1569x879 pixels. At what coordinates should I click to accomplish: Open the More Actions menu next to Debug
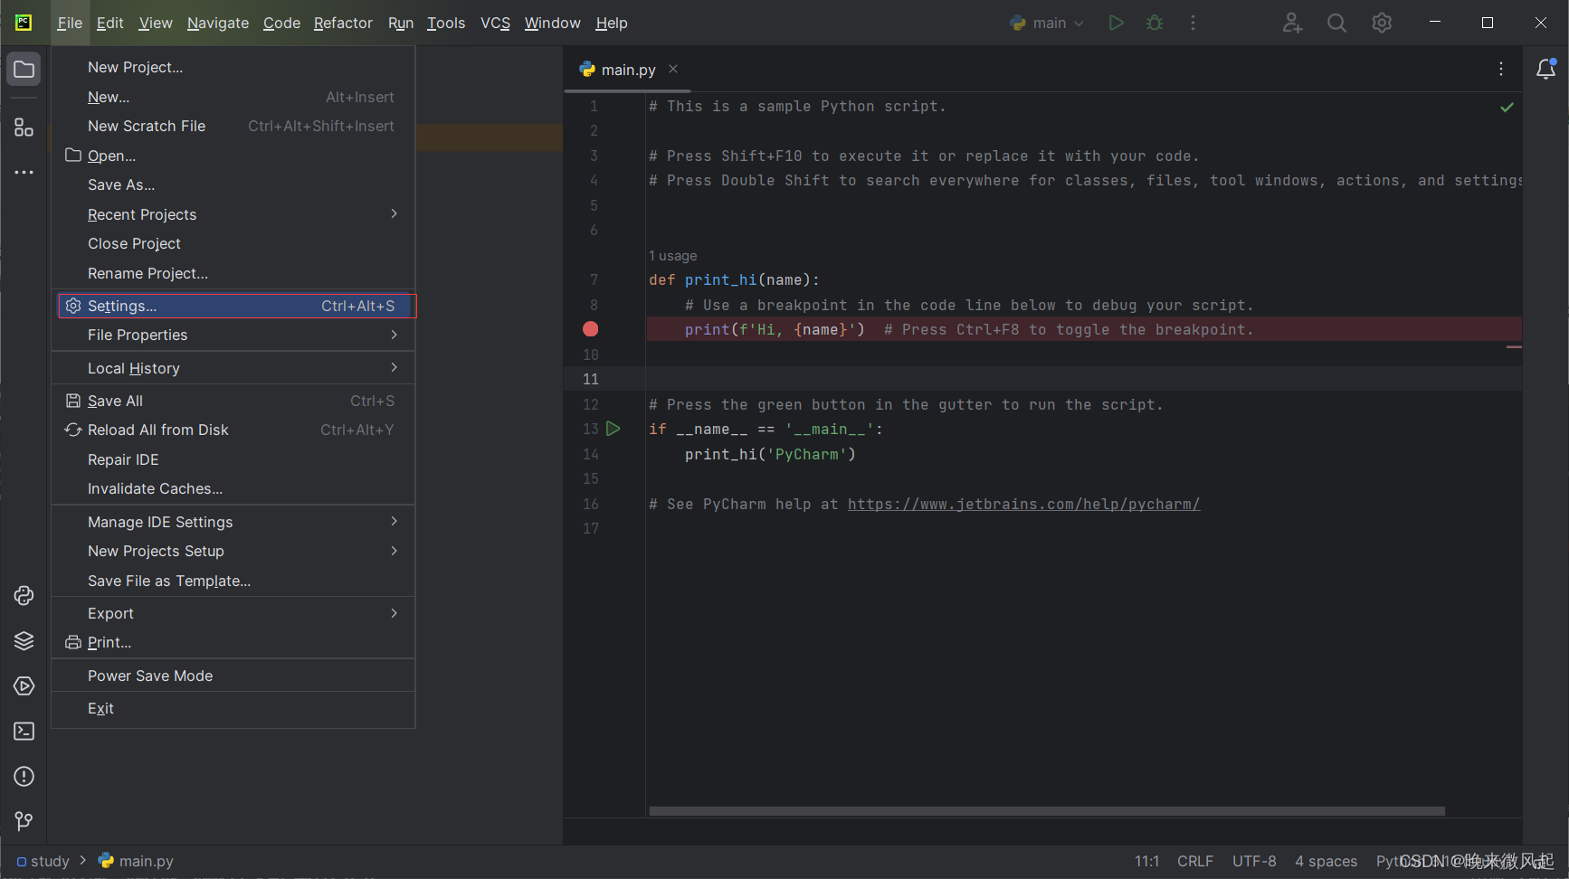pyautogui.click(x=1193, y=23)
